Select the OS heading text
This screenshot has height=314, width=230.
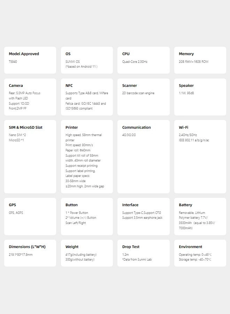pos(68,54)
